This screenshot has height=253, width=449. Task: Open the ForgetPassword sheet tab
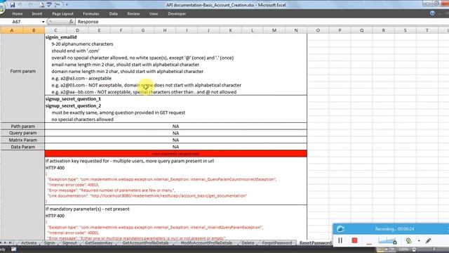277,243
